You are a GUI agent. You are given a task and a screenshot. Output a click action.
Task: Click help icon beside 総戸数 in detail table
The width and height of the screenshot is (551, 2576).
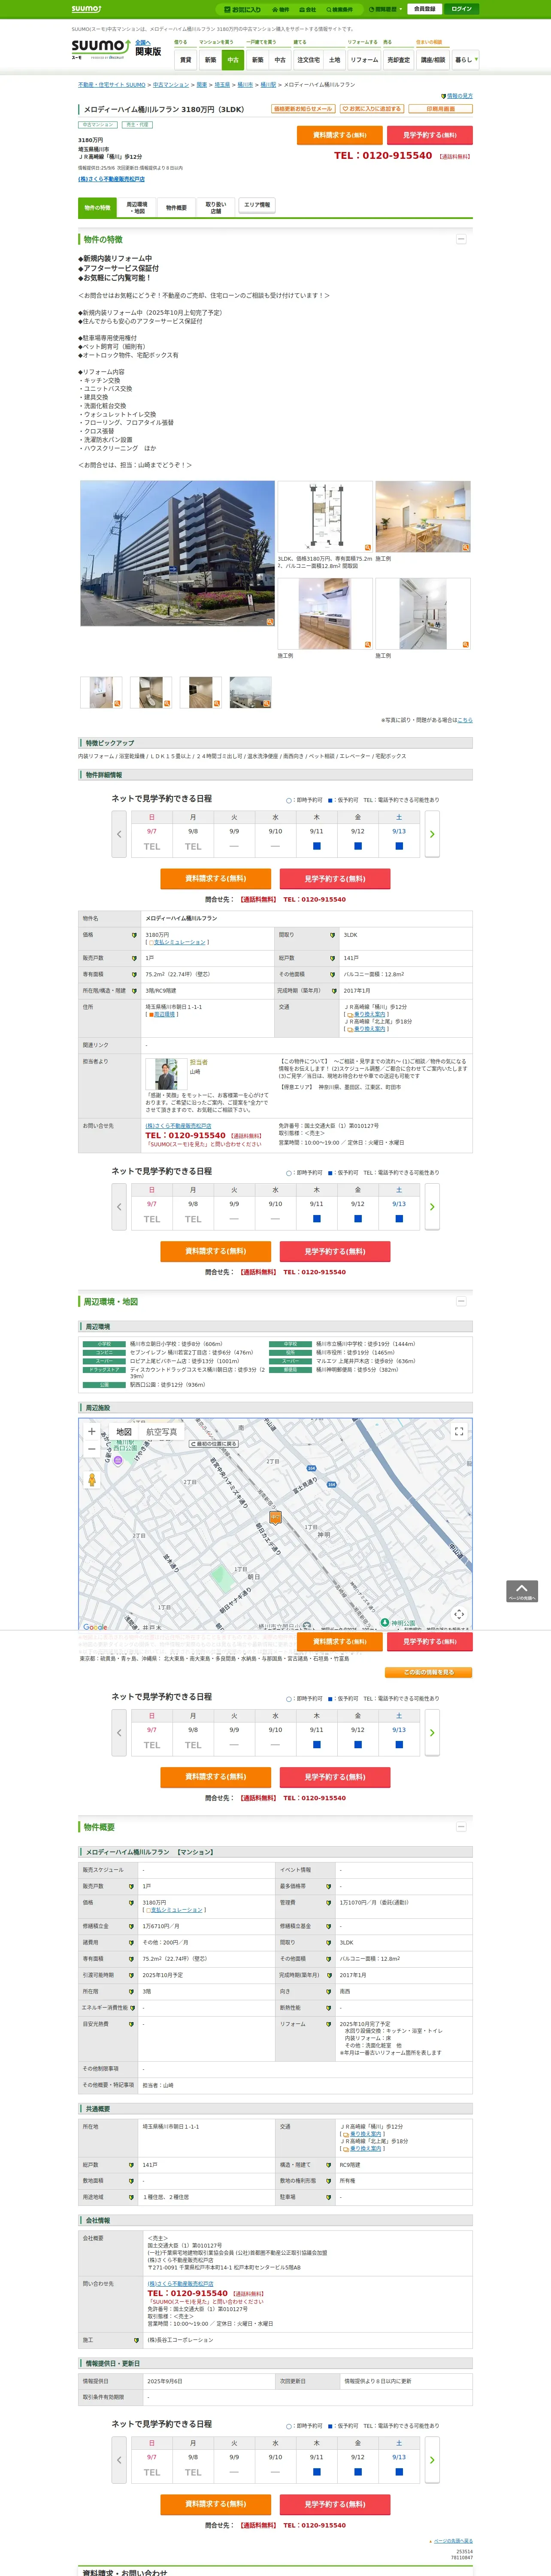332,958
